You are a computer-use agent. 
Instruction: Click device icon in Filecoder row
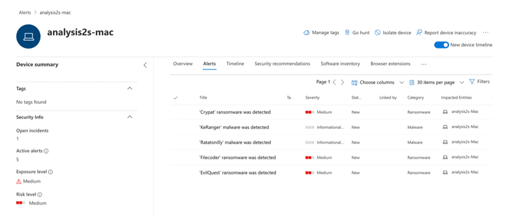(x=445, y=157)
